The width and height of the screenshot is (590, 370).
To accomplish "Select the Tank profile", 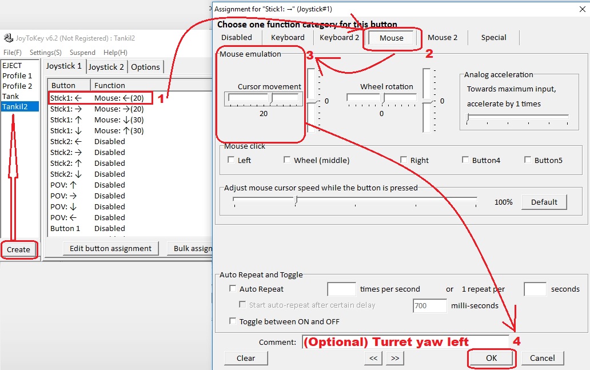I will pyautogui.click(x=20, y=96).
